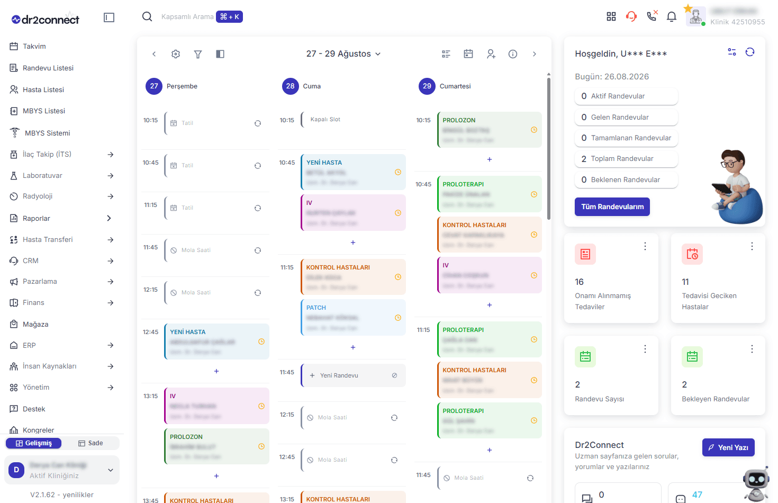Click the Yeni Yazı button
This screenshot has width=778, height=503.
tap(728, 447)
